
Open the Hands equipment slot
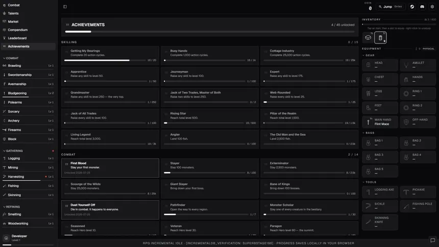(418, 79)
